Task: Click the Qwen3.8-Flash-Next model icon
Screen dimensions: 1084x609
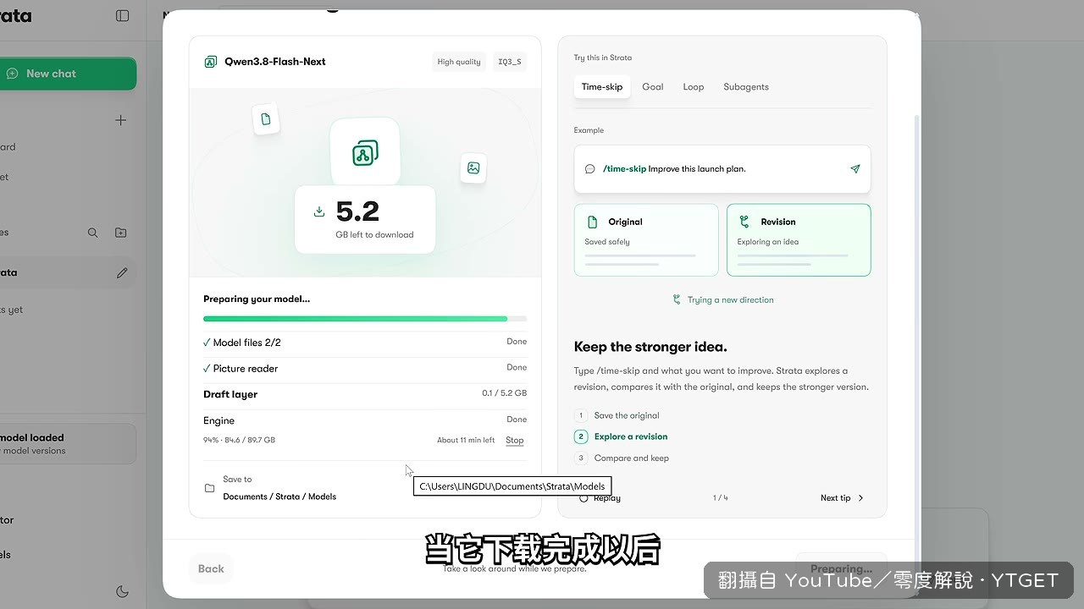Action: click(211, 62)
